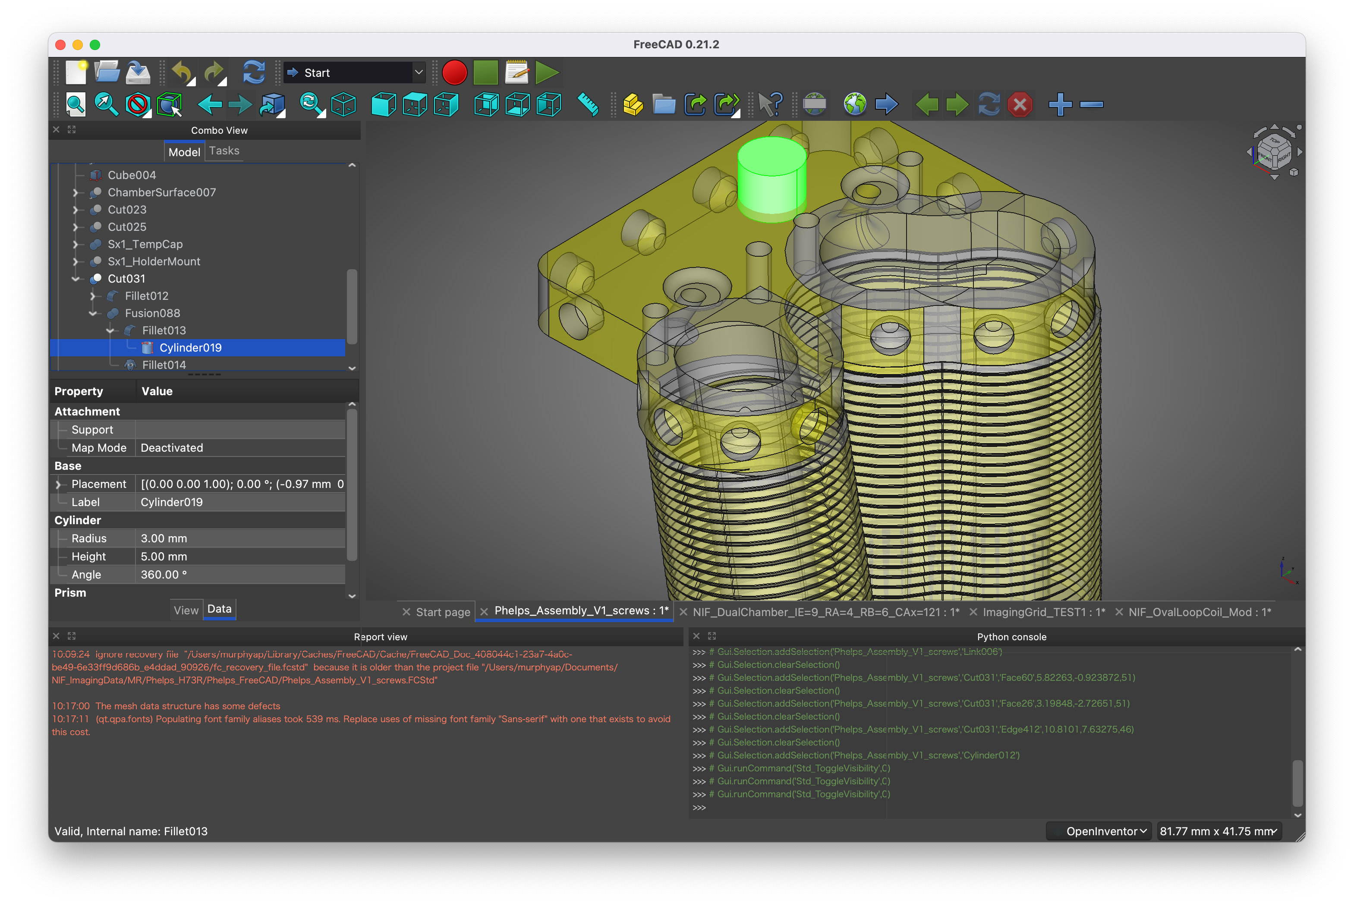Open the NIF_DualChamber document tab

point(826,613)
